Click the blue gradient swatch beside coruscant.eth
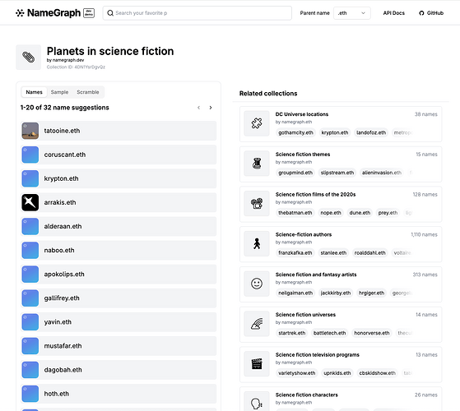 pos(30,155)
